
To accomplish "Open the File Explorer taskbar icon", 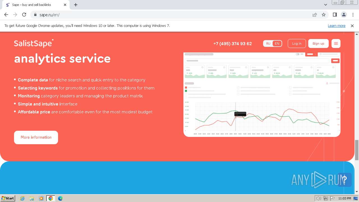I will coord(32,198).
